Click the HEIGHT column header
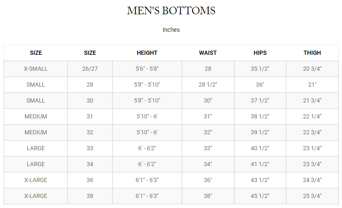 [x=147, y=53]
